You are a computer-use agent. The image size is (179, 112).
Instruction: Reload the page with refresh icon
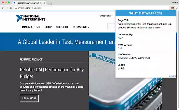coord(11,8)
